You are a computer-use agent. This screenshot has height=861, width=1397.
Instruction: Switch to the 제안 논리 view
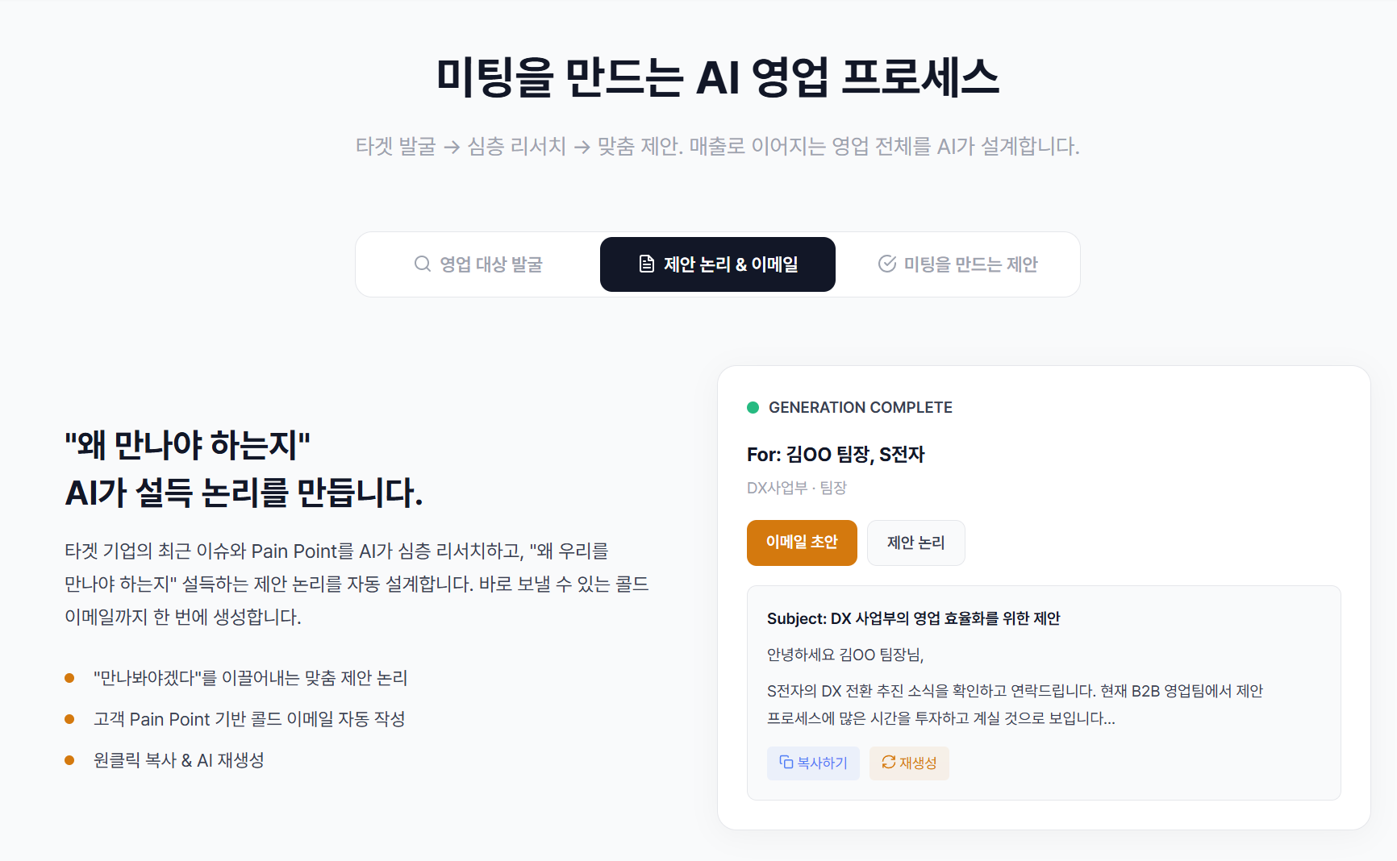click(x=915, y=543)
